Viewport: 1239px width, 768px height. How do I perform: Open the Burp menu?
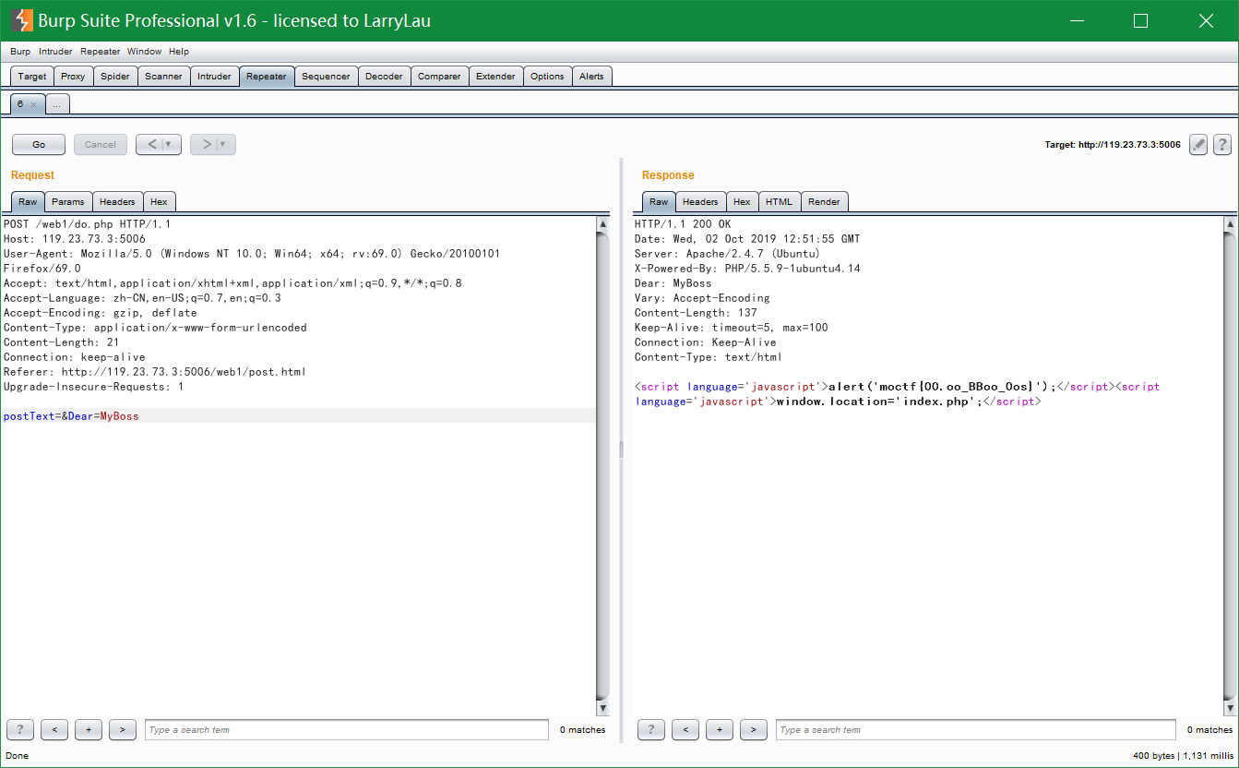(x=20, y=52)
